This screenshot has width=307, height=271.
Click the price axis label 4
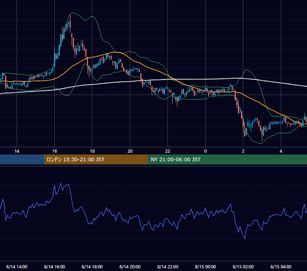point(281,151)
